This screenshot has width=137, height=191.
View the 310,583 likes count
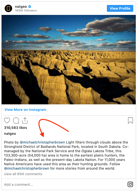[16, 128]
